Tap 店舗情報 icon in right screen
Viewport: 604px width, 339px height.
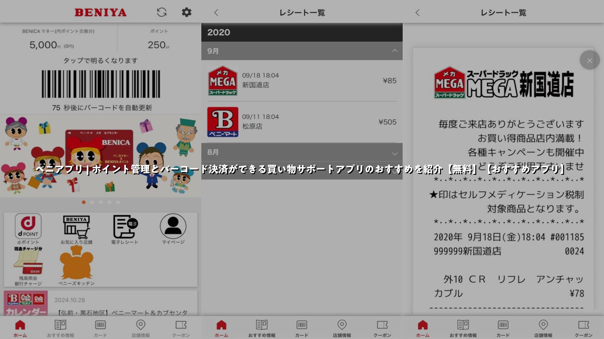pyautogui.click(x=543, y=328)
